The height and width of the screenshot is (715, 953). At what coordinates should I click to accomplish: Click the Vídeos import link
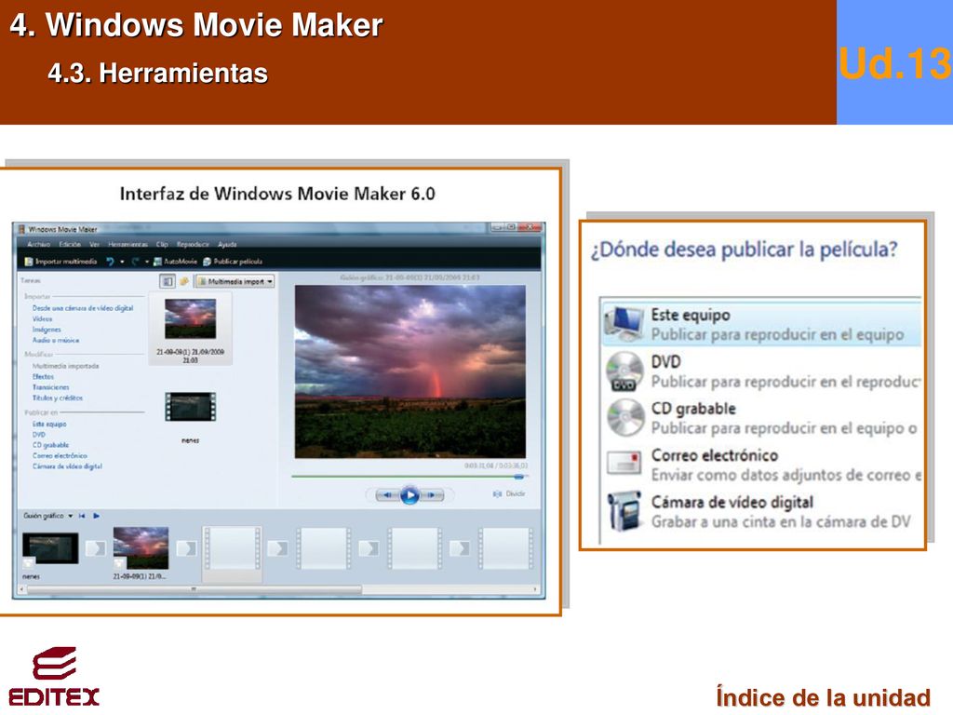(42, 318)
